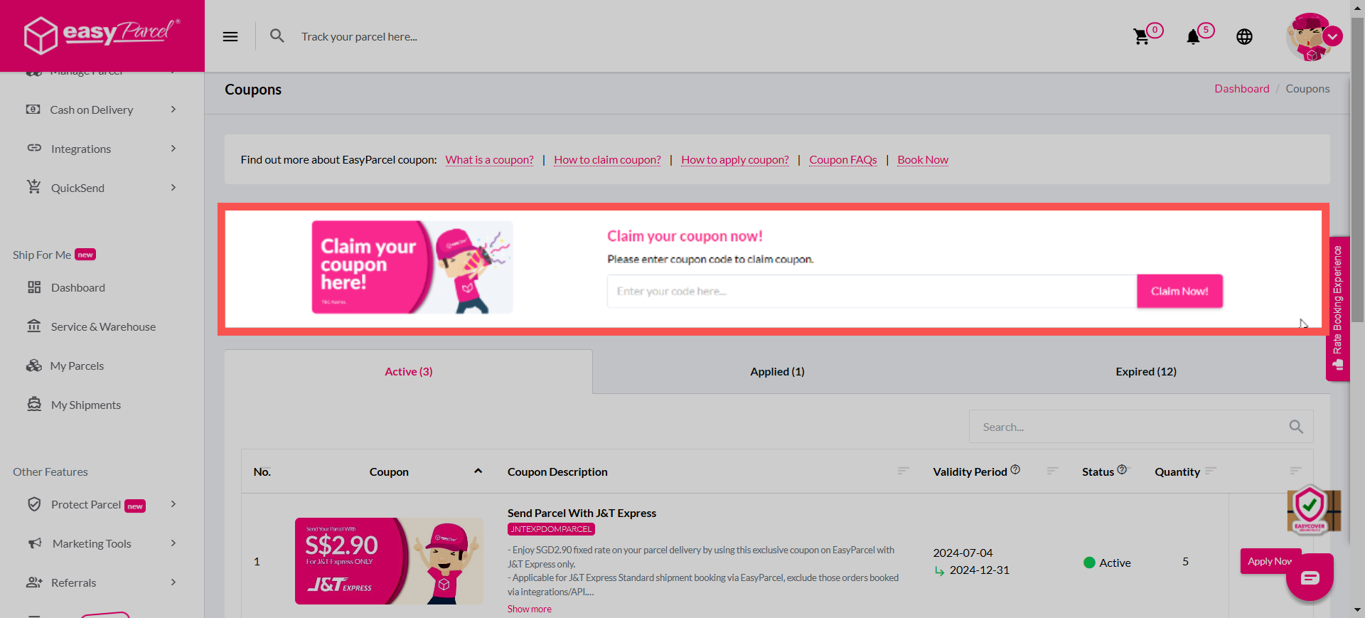Click the Service & Warehouse building icon
Image resolution: width=1365 pixels, height=618 pixels.
click(34, 326)
